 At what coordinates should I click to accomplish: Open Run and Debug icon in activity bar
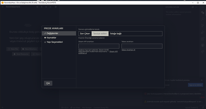click(203, 32)
